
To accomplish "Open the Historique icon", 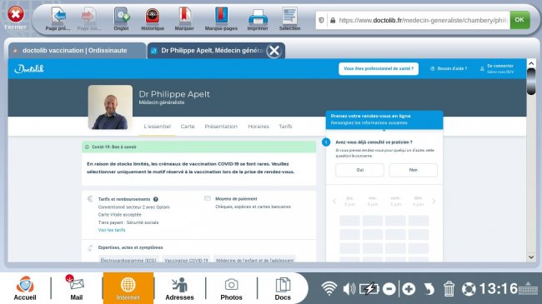I will (x=153, y=16).
